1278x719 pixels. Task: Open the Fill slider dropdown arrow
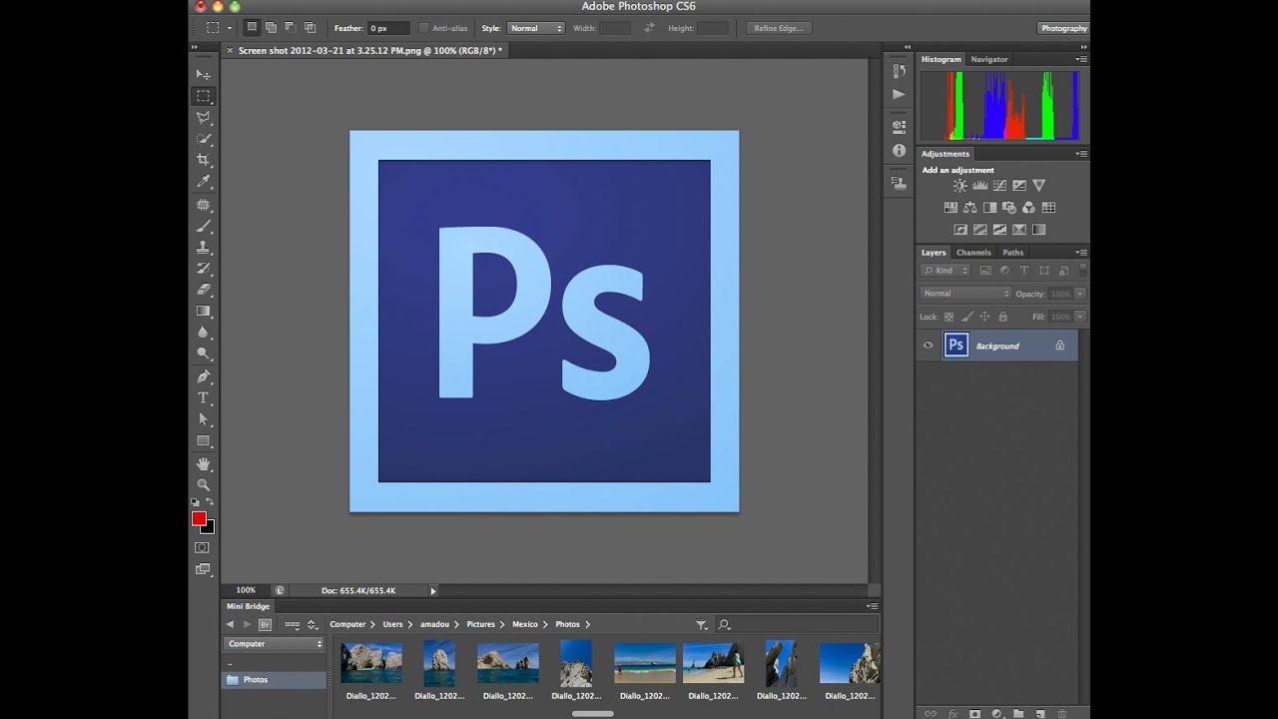point(1079,317)
